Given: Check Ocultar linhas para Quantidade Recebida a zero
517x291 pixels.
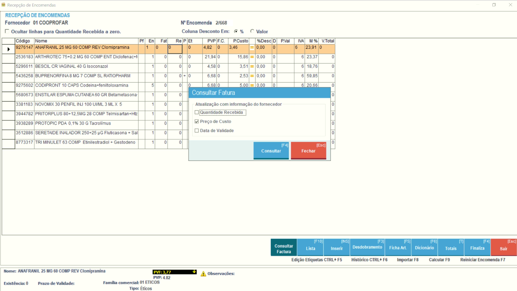Looking at the screenshot, I should point(7,31).
